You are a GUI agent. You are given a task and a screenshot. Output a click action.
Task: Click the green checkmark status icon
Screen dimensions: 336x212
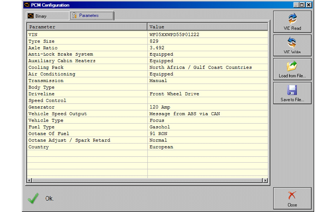pos(33,198)
